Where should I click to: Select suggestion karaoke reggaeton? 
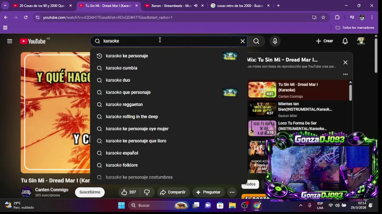(168, 105)
